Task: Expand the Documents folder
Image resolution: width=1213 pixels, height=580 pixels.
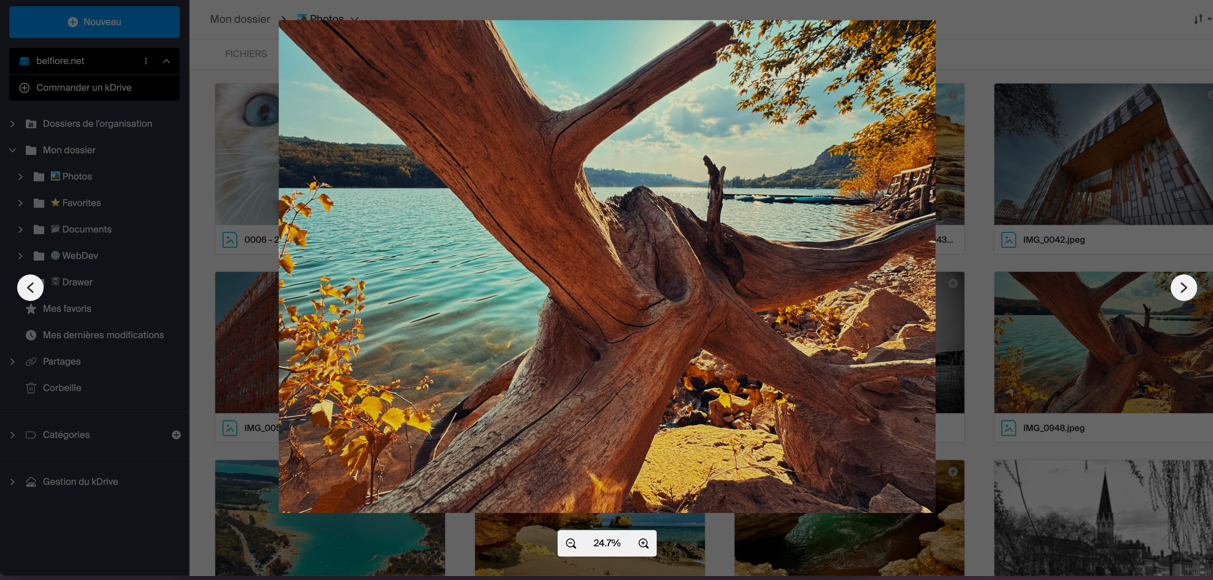Action: click(20, 230)
